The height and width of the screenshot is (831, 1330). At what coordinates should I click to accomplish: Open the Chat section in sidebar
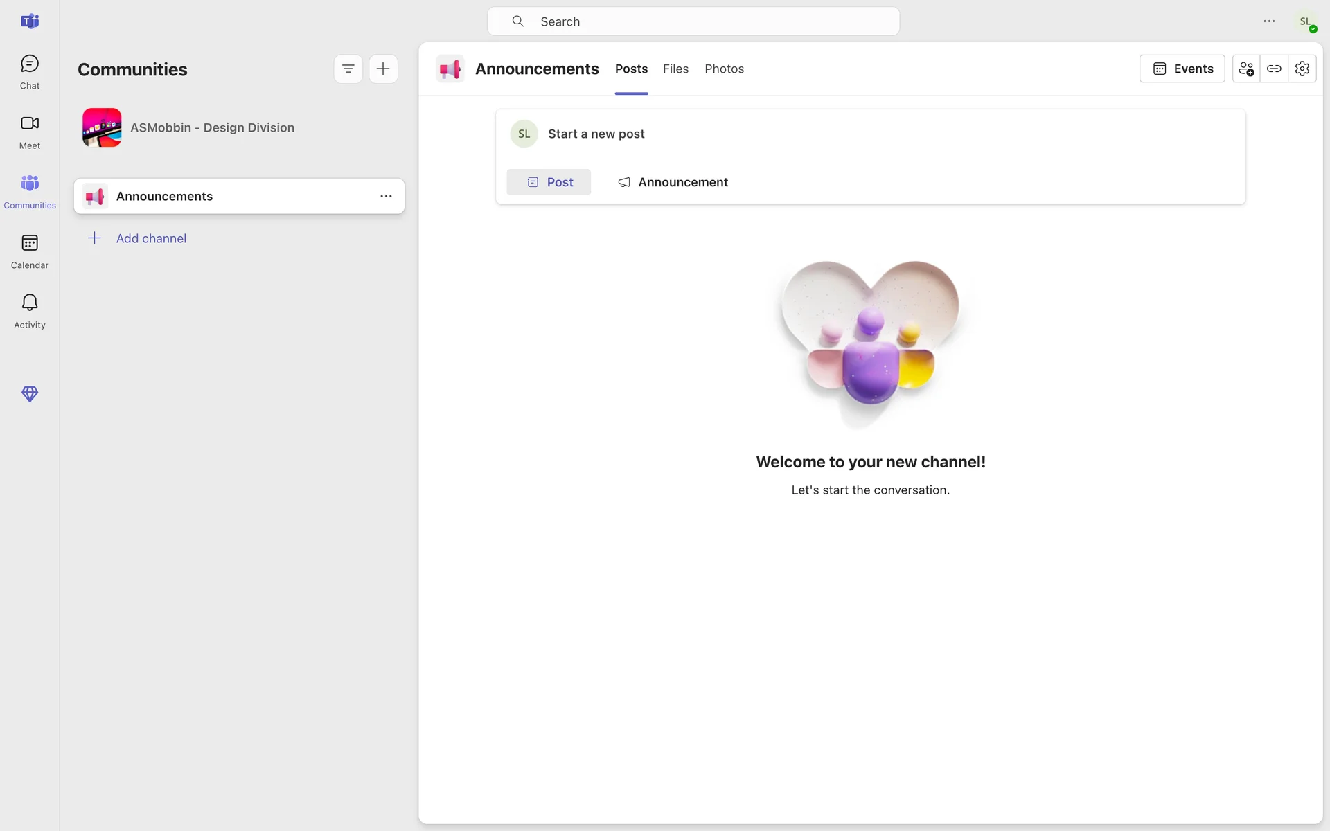click(x=29, y=72)
